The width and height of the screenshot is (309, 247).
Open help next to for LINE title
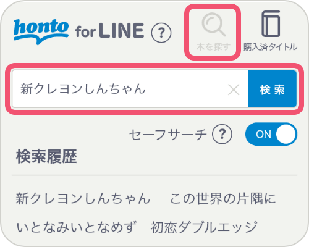click(161, 33)
